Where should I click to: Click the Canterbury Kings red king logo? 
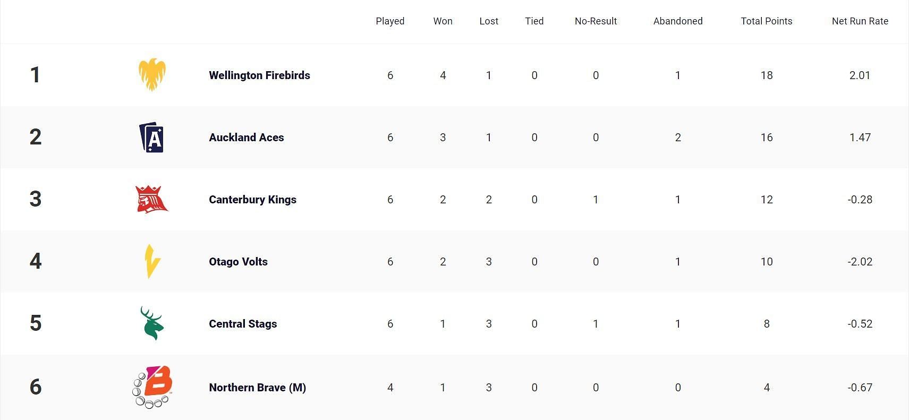(152, 200)
